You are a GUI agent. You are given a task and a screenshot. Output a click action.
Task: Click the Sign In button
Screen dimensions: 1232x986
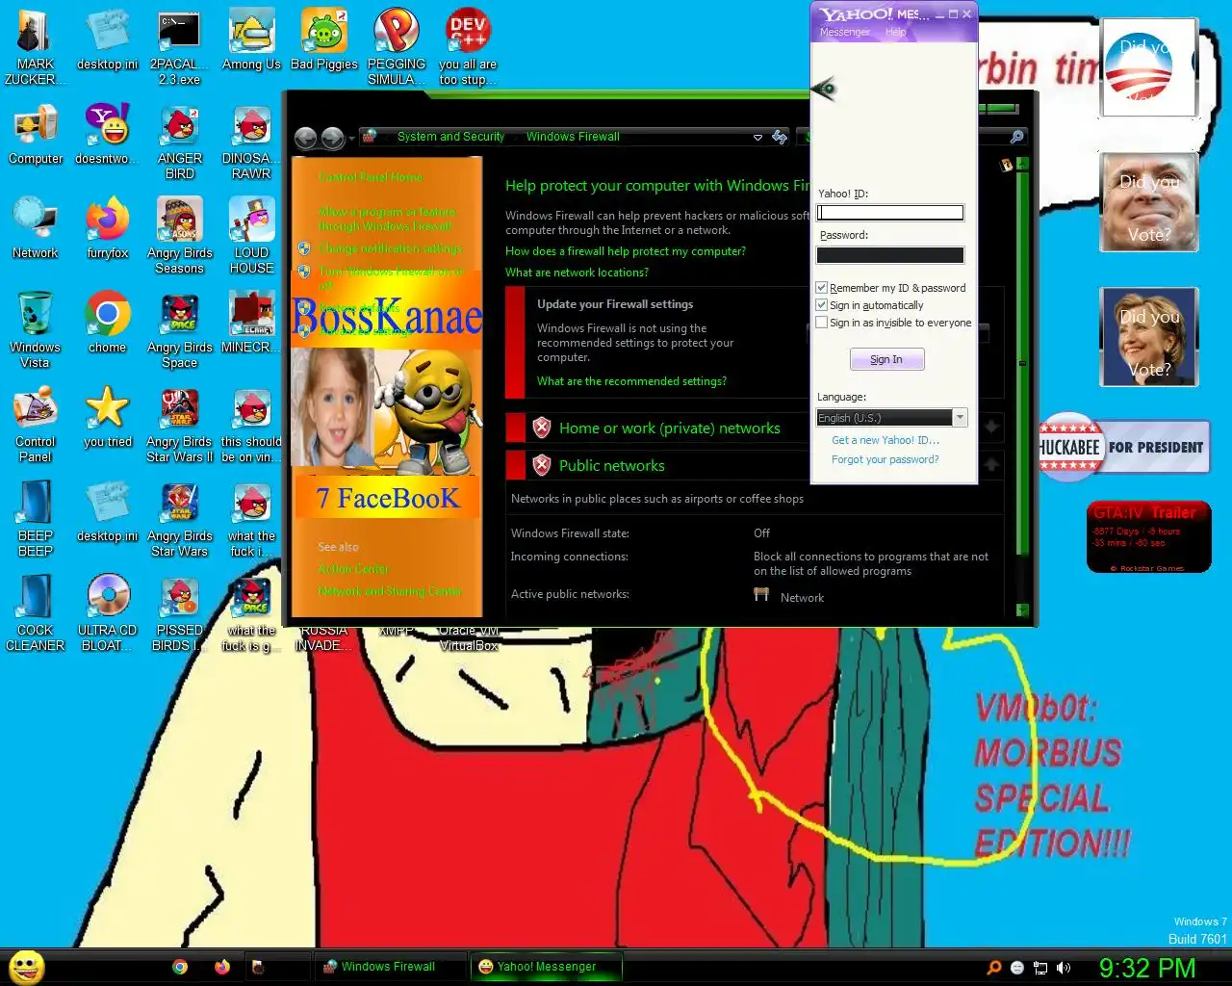[x=886, y=359]
